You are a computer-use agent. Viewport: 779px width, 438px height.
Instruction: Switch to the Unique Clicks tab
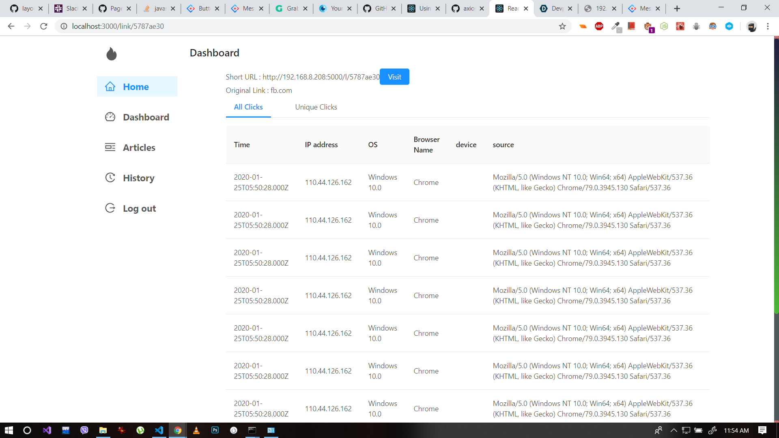coord(316,107)
